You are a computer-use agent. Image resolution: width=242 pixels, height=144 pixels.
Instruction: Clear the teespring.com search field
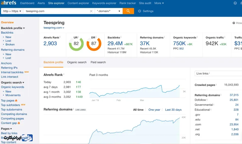(x=91, y=11)
